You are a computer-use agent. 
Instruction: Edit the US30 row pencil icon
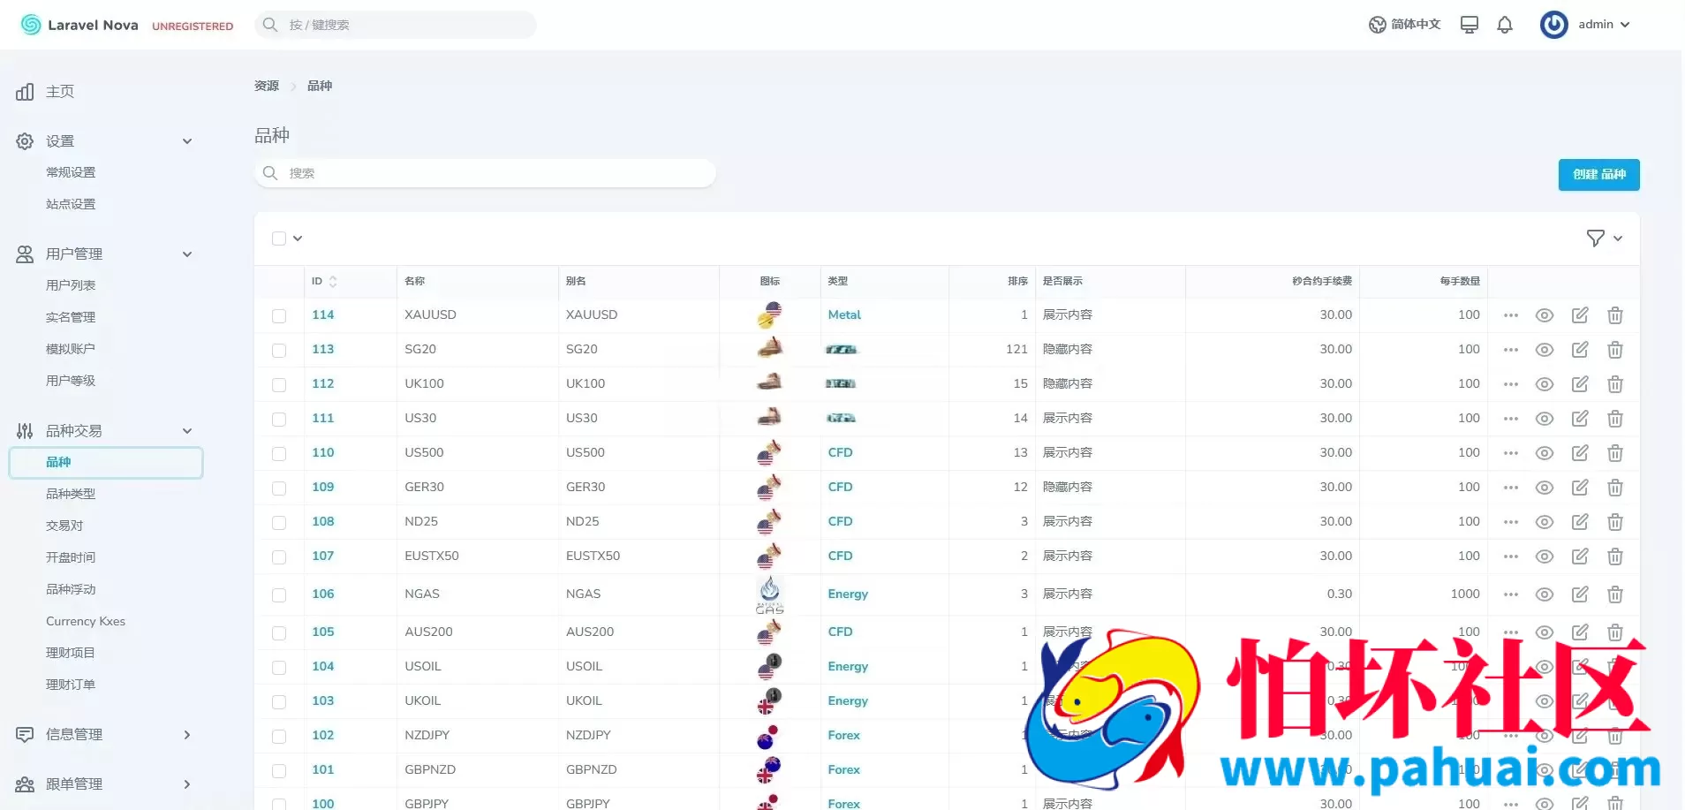click(1580, 419)
